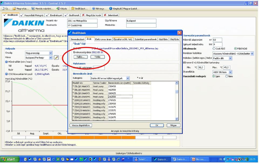Click the empty Módosítás input field

pyautogui.click(x=141, y=25)
